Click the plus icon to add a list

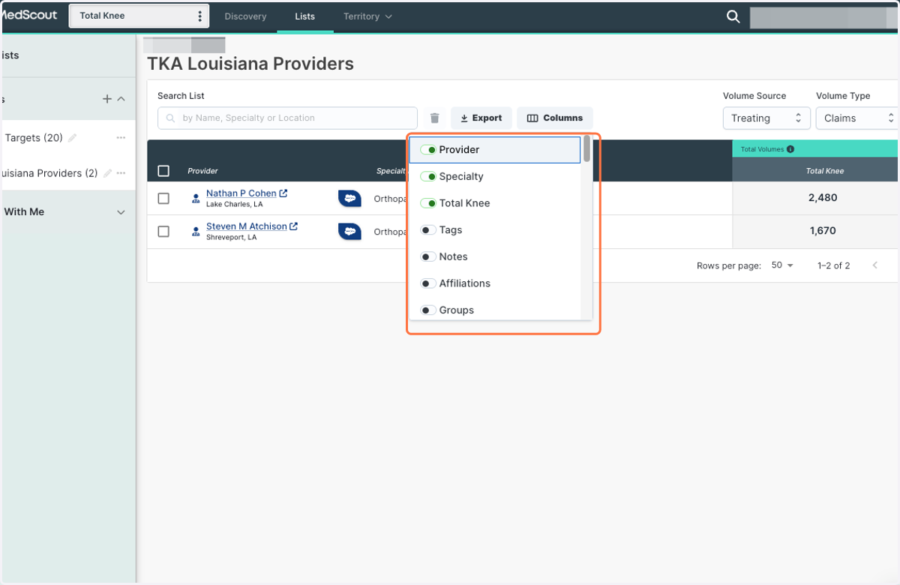pos(107,99)
